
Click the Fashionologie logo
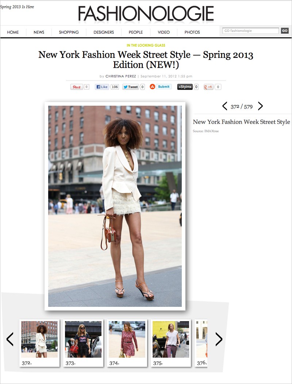(146, 14)
